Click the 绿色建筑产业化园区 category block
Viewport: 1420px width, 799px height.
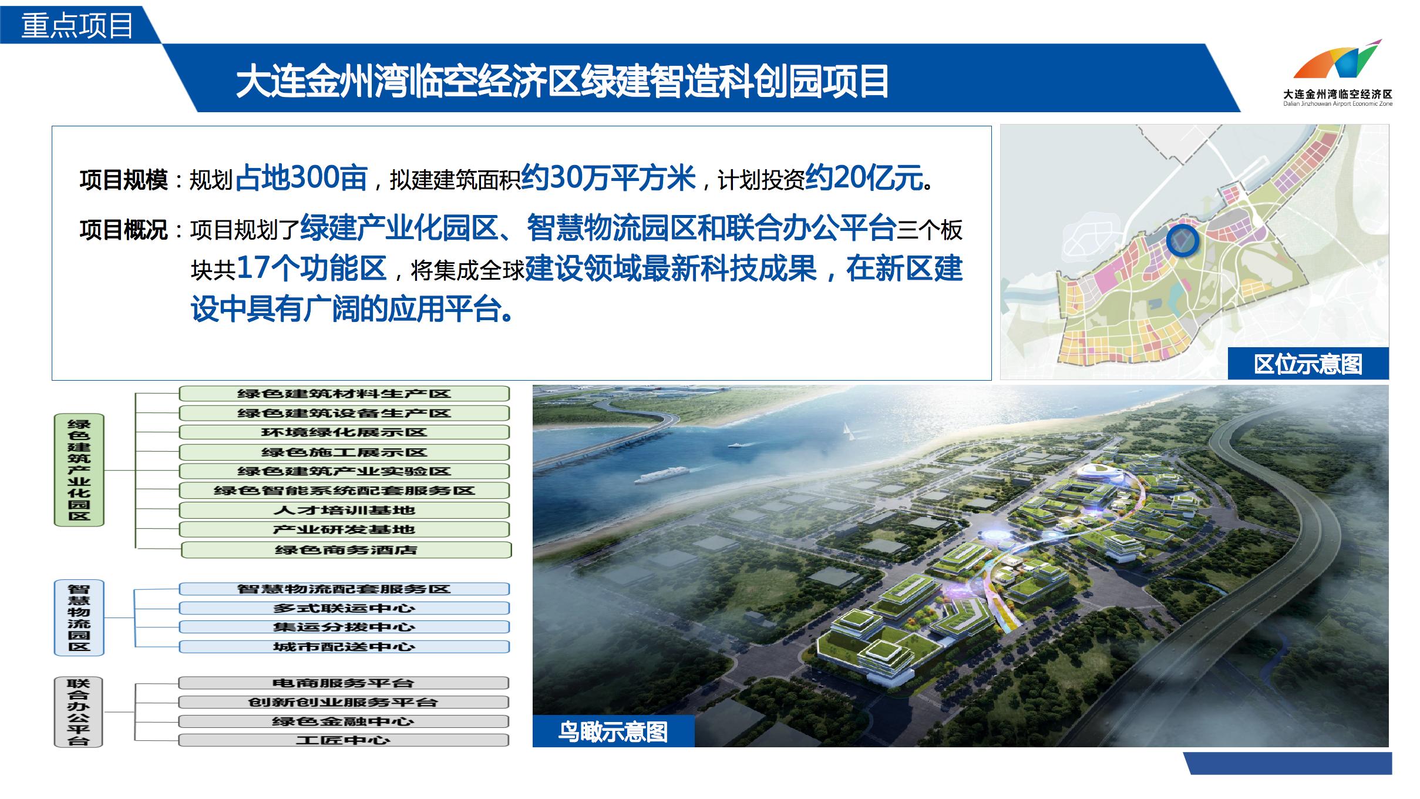click(x=79, y=471)
